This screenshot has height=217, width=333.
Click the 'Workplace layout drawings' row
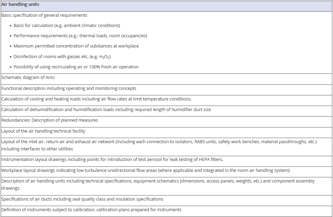pos(146,170)
